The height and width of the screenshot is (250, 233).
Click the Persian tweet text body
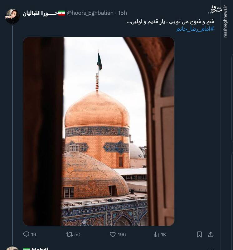click(x=170, y=22)
